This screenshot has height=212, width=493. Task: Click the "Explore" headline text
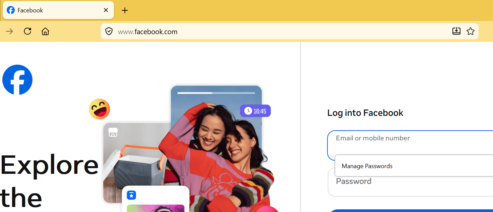click(49, 165)
